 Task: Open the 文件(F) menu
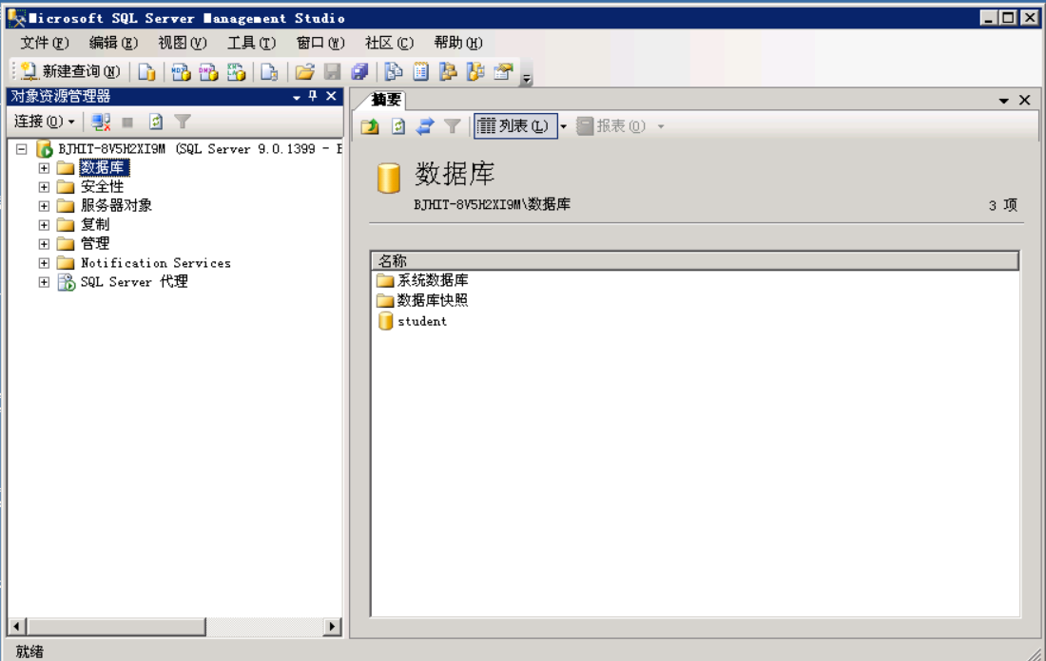tap(44, 44)
